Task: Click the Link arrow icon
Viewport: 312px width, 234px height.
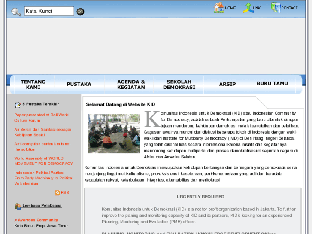Action: (248, 8)
